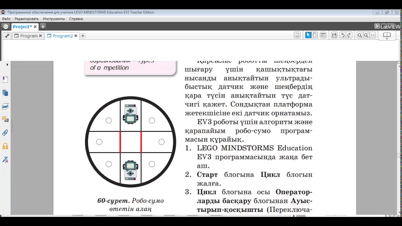The width and height of the screenshot is (402, 226).
Task: Expand the content editor dropdown arrow
Action: coord(387,39)
